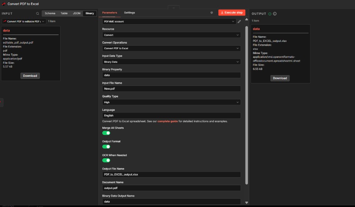Click the scroll down arrow in parameters panel

(247, 202)
